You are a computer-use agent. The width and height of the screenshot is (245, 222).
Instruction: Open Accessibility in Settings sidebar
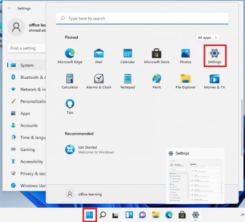tap(27, 162)
